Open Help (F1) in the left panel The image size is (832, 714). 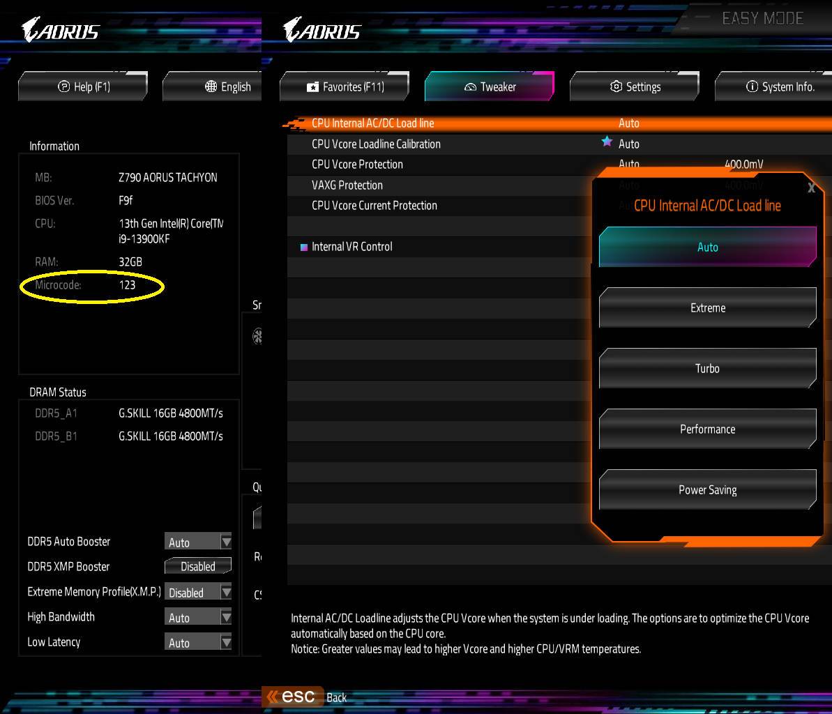[x=83, y=86]
